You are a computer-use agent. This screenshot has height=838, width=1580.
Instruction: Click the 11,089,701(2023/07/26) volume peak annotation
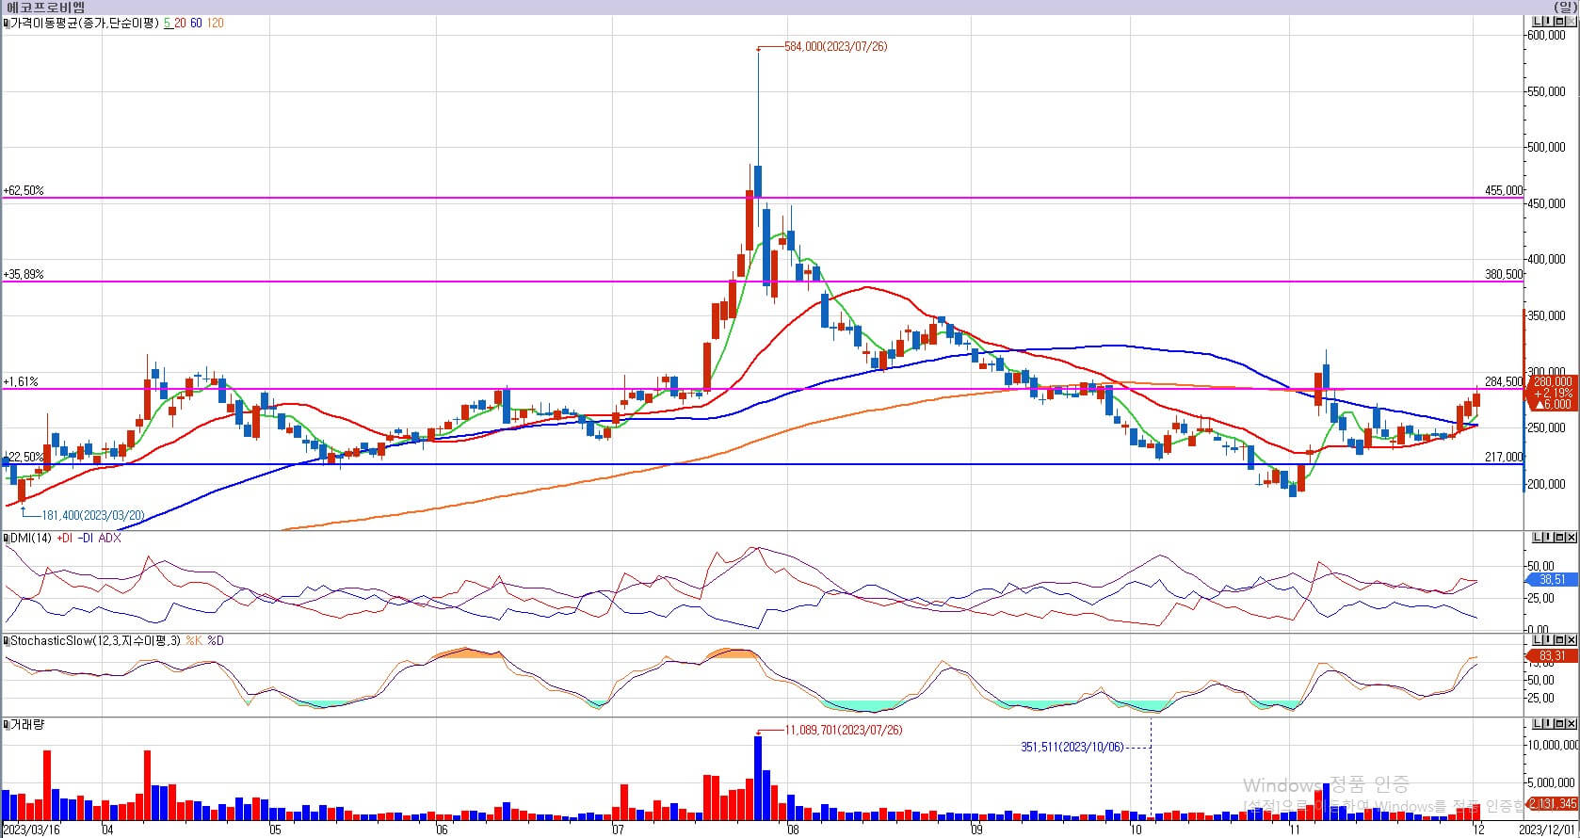pos(843,730)
